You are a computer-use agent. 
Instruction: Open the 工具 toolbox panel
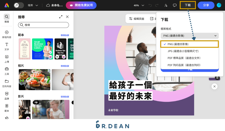point(7,71)
